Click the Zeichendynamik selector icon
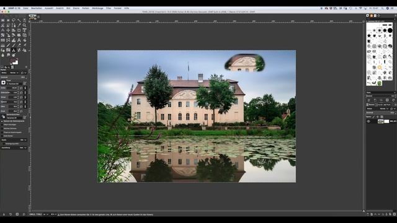 point(3,116)
